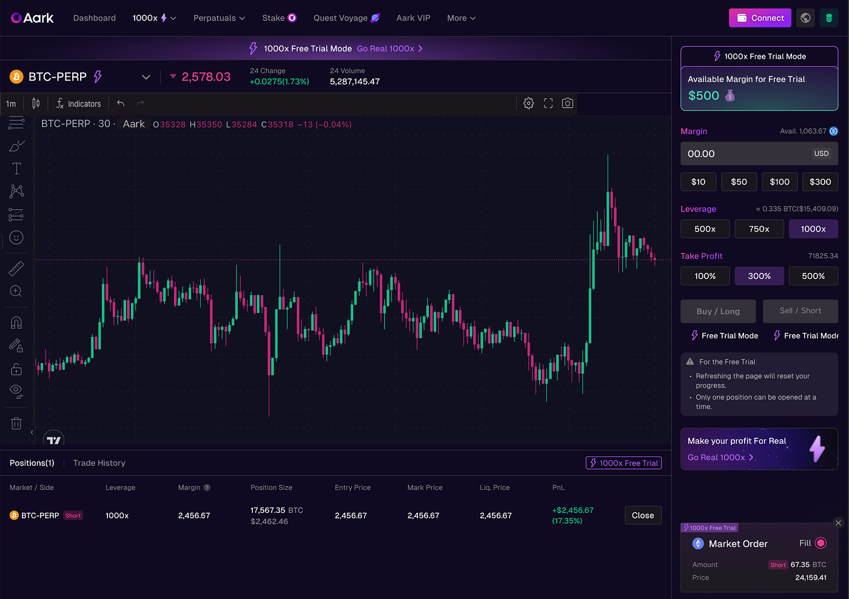849x599 pixels.
Task: Switch to Positions(1) tab
Action: click(32, 463)
